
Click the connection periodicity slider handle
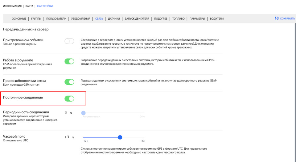[x=83, y=113]
